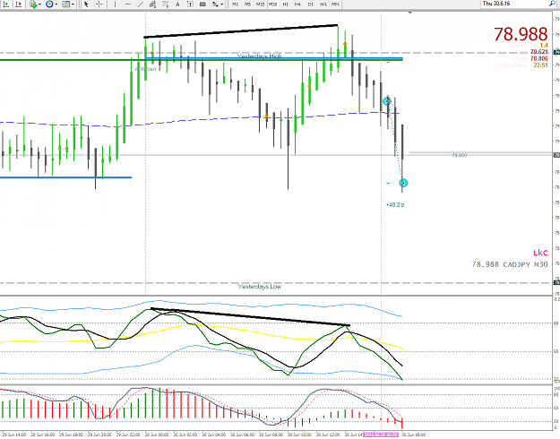560x439 pixels.
Task: Click the '29 Jun 14:00' time axis label
Action: (x=14, y=435)
